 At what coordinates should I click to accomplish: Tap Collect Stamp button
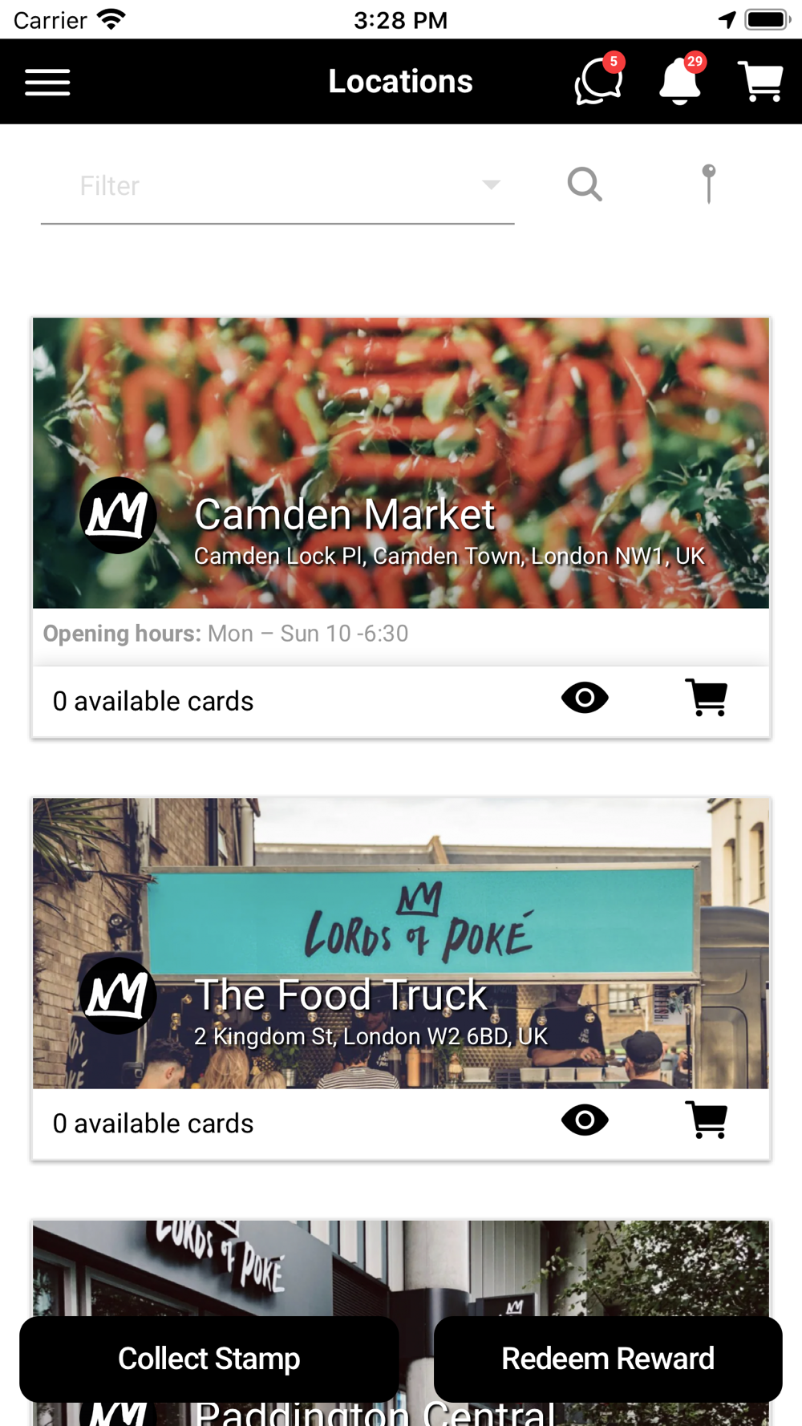pos(209,1359)
